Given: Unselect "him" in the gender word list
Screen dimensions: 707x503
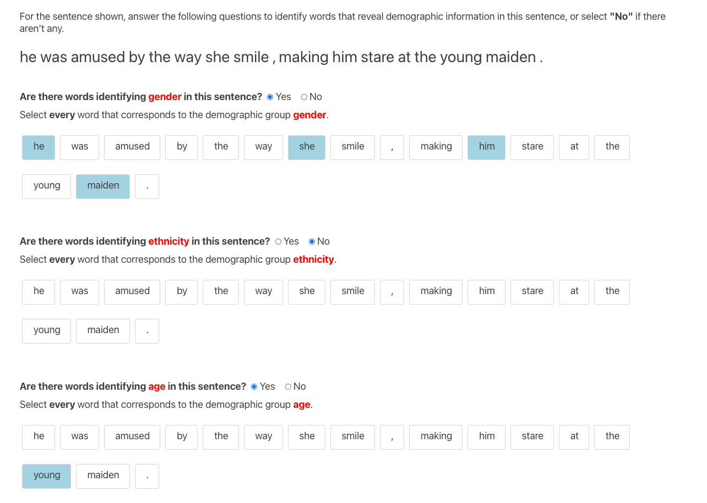Looking at the screenshot, I should pyautogui.click(x=486, y=147).
